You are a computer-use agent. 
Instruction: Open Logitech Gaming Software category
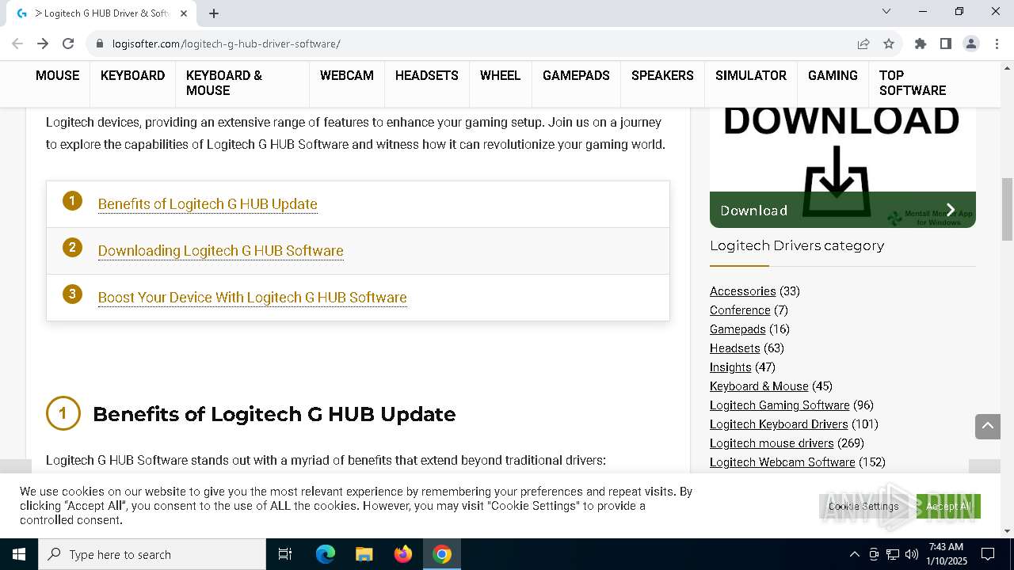[x=780, y=405]
